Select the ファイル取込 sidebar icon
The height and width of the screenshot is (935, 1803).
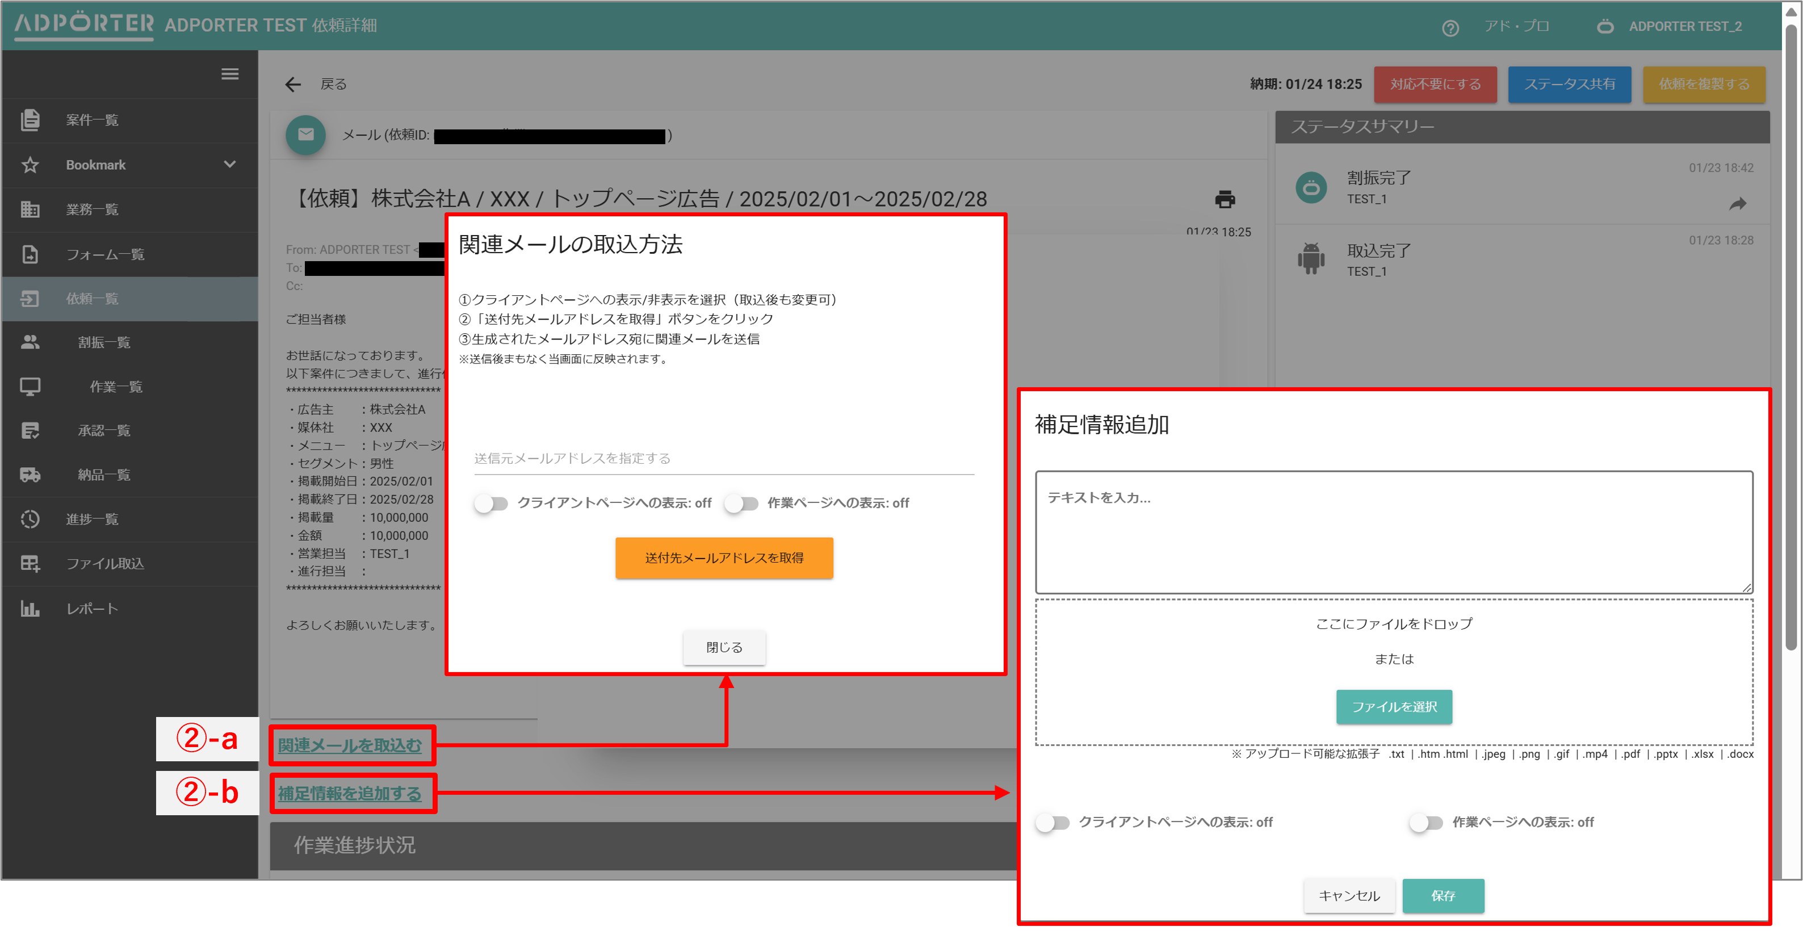pyautogui.click(x=30, y=563)
